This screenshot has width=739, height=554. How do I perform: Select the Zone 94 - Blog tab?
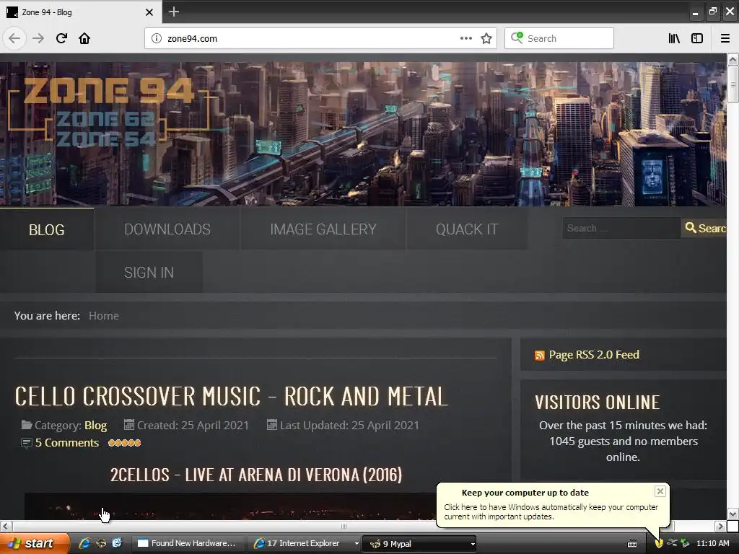click(81, 12)
